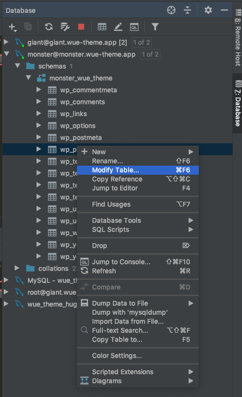Collapse the schemas folder

[18, 66]
